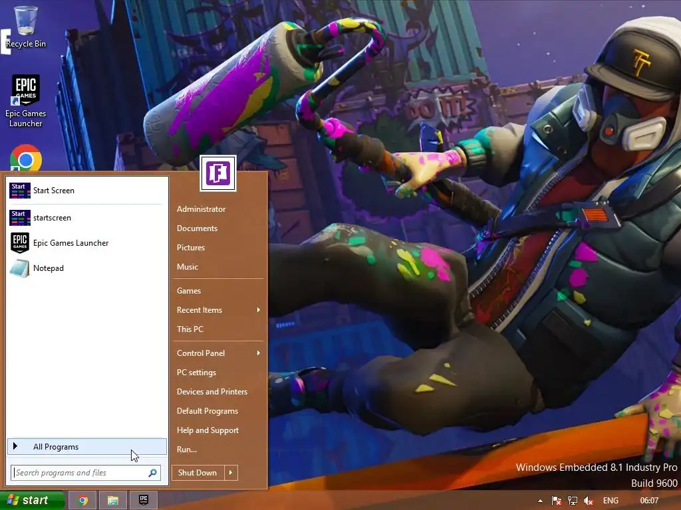
Task: Click the Notepad icon in Start menu
Action: click(x=20, y=268)
